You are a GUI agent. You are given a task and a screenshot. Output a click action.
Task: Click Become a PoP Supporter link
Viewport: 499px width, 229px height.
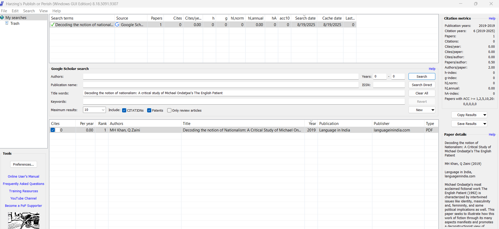click(x=23, y=206)
